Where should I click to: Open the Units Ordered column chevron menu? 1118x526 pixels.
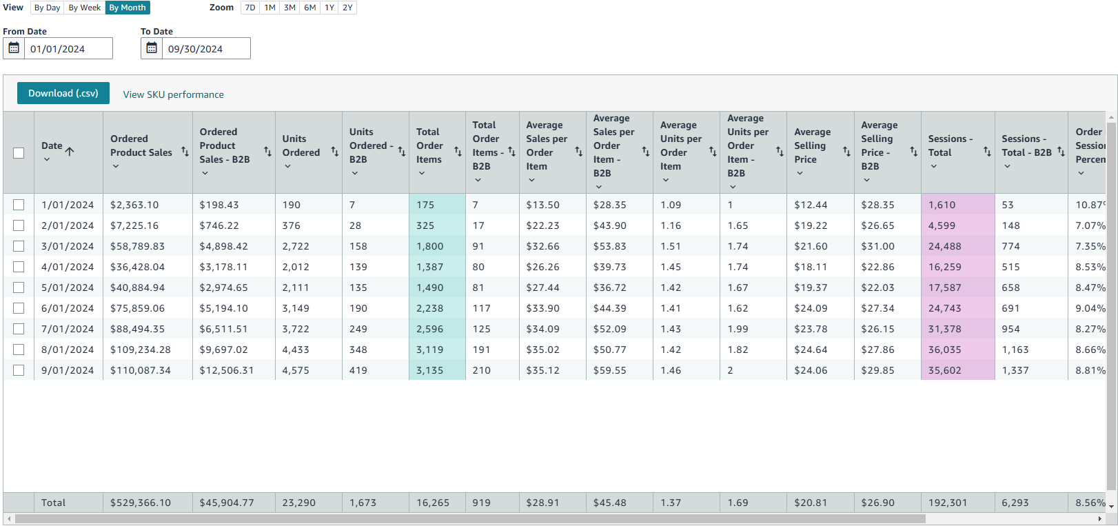[x=287, y=166]
